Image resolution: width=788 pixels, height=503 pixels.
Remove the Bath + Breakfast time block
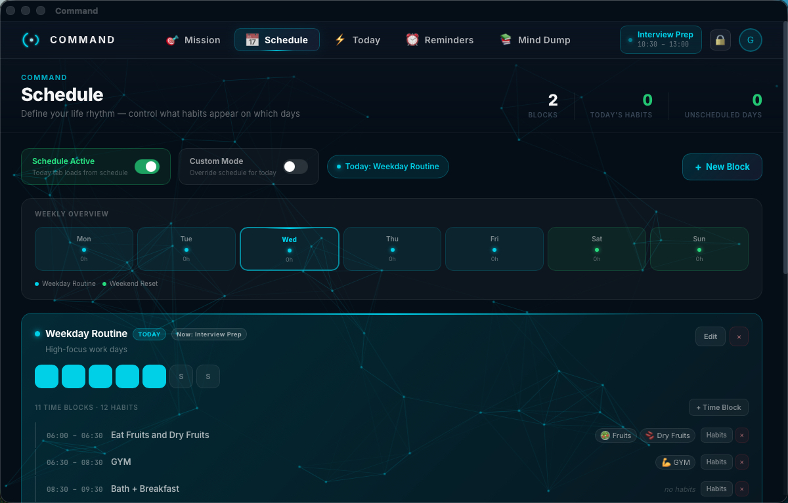(x=742, y=489)
